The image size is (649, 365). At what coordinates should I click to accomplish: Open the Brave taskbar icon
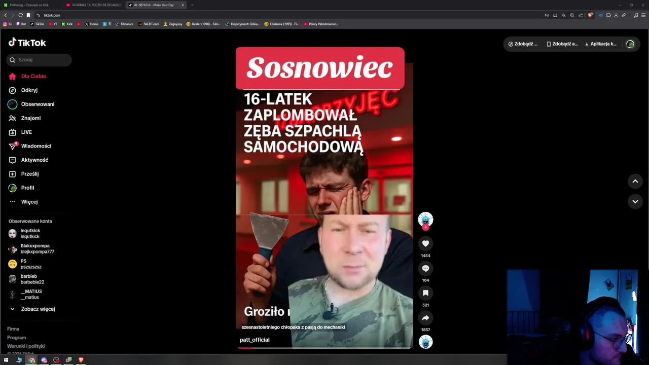click(x=81, y=360)
